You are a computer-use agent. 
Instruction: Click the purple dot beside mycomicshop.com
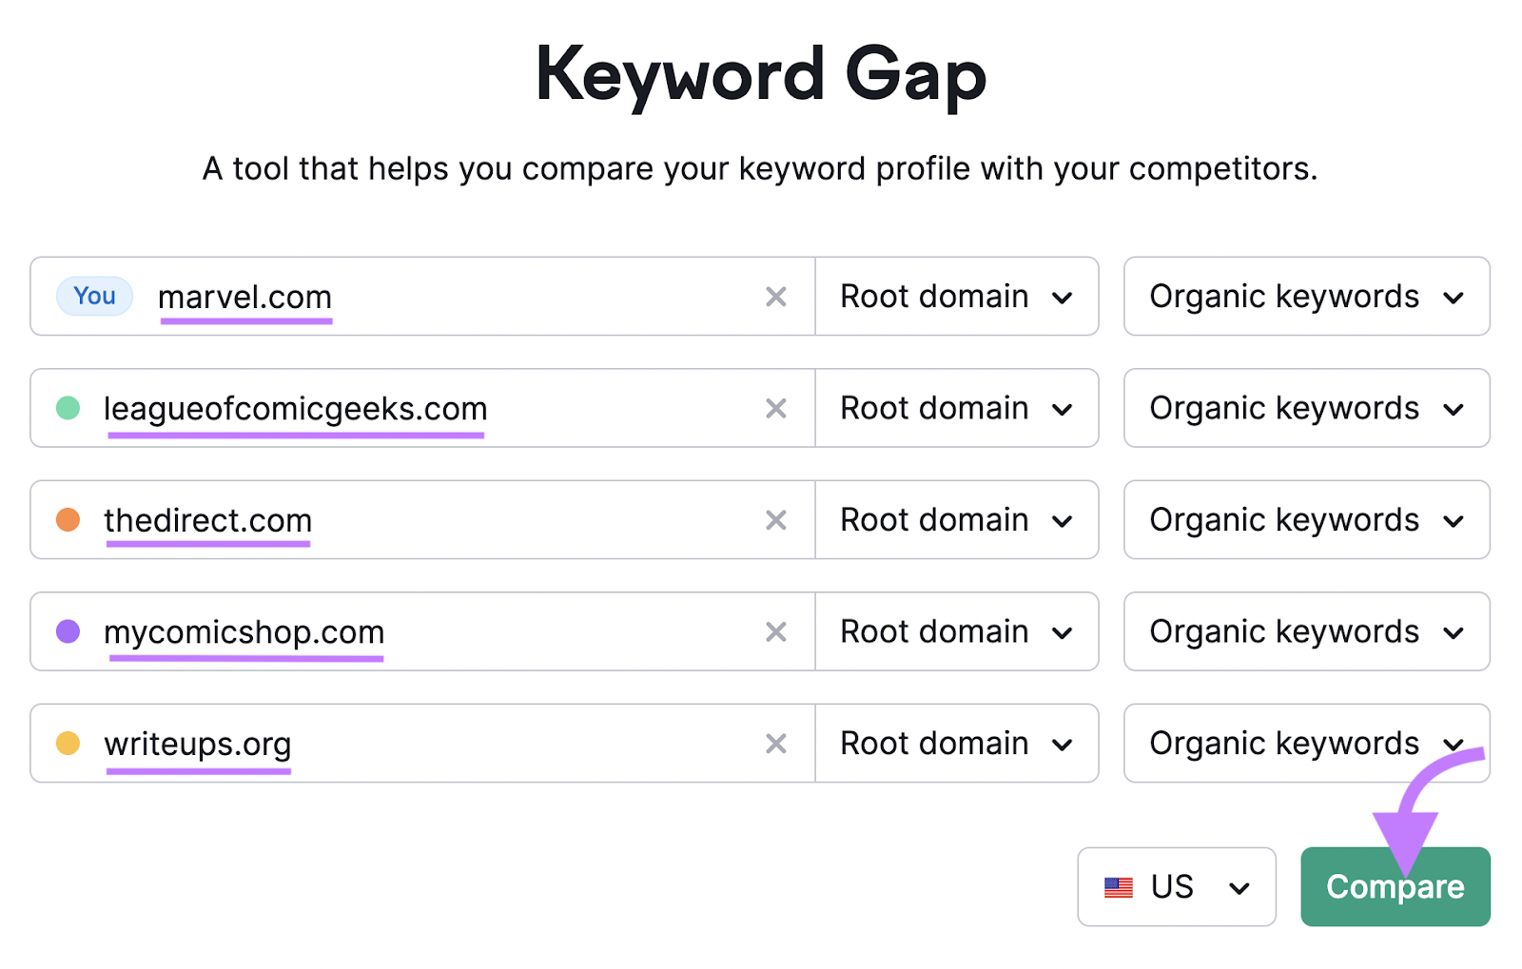point(68,631)
